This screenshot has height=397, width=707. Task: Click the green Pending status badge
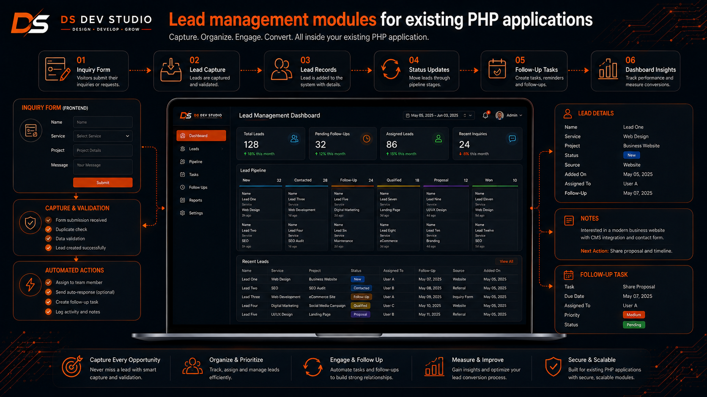(x=633, y=325)
